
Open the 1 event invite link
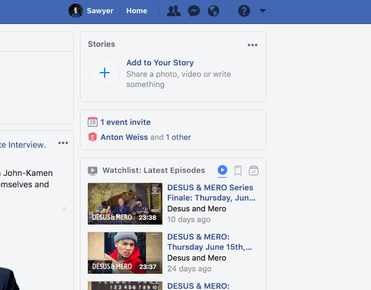click(x=126, y=122)
